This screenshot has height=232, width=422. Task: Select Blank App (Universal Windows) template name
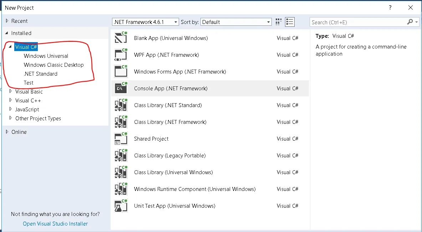click(171, 38)
